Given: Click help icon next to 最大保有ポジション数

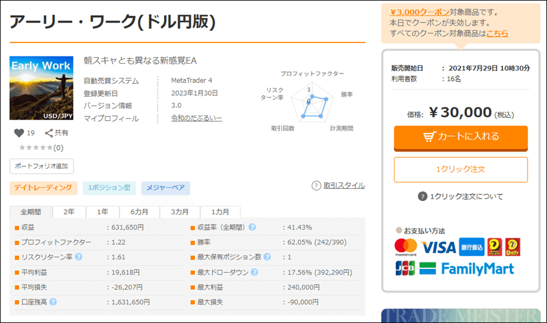Looking at the screenshot, I should [267, 257].
